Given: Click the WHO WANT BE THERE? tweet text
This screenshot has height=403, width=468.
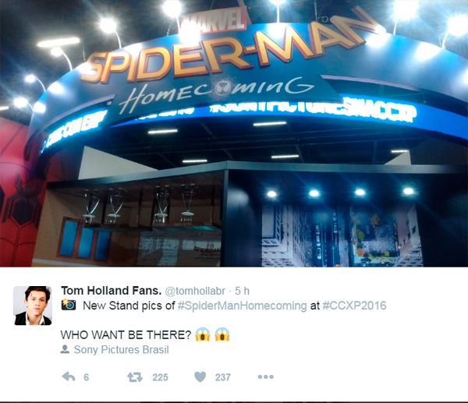Looking at the screenshot, I should click(x=126, y=334).
